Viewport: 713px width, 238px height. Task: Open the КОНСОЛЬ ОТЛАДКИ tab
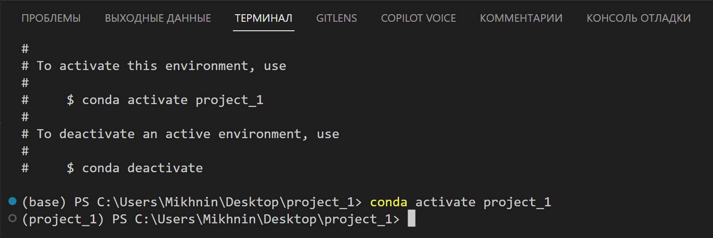pos(638,18)
